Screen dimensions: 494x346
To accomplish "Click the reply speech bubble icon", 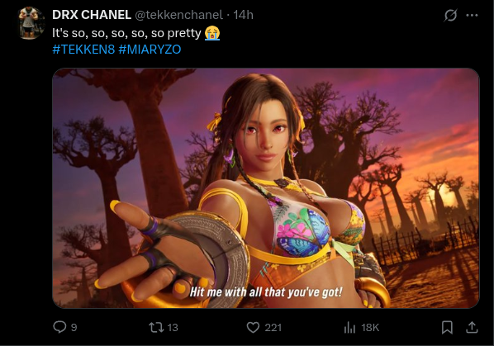I will tap(59, 327).
